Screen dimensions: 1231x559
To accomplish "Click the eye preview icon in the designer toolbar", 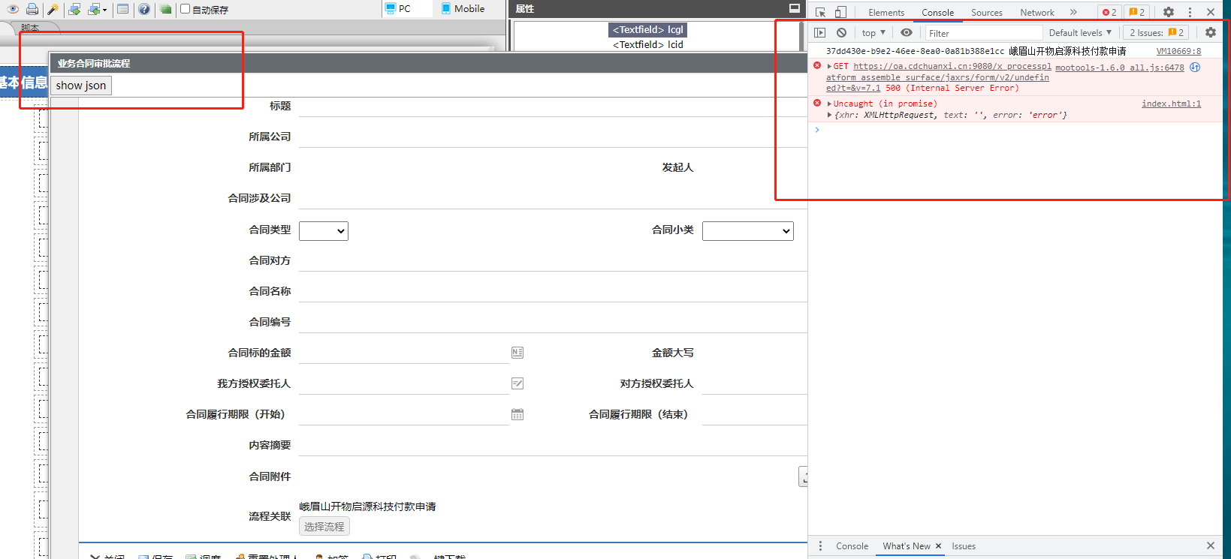I will (x=13, y=9).
